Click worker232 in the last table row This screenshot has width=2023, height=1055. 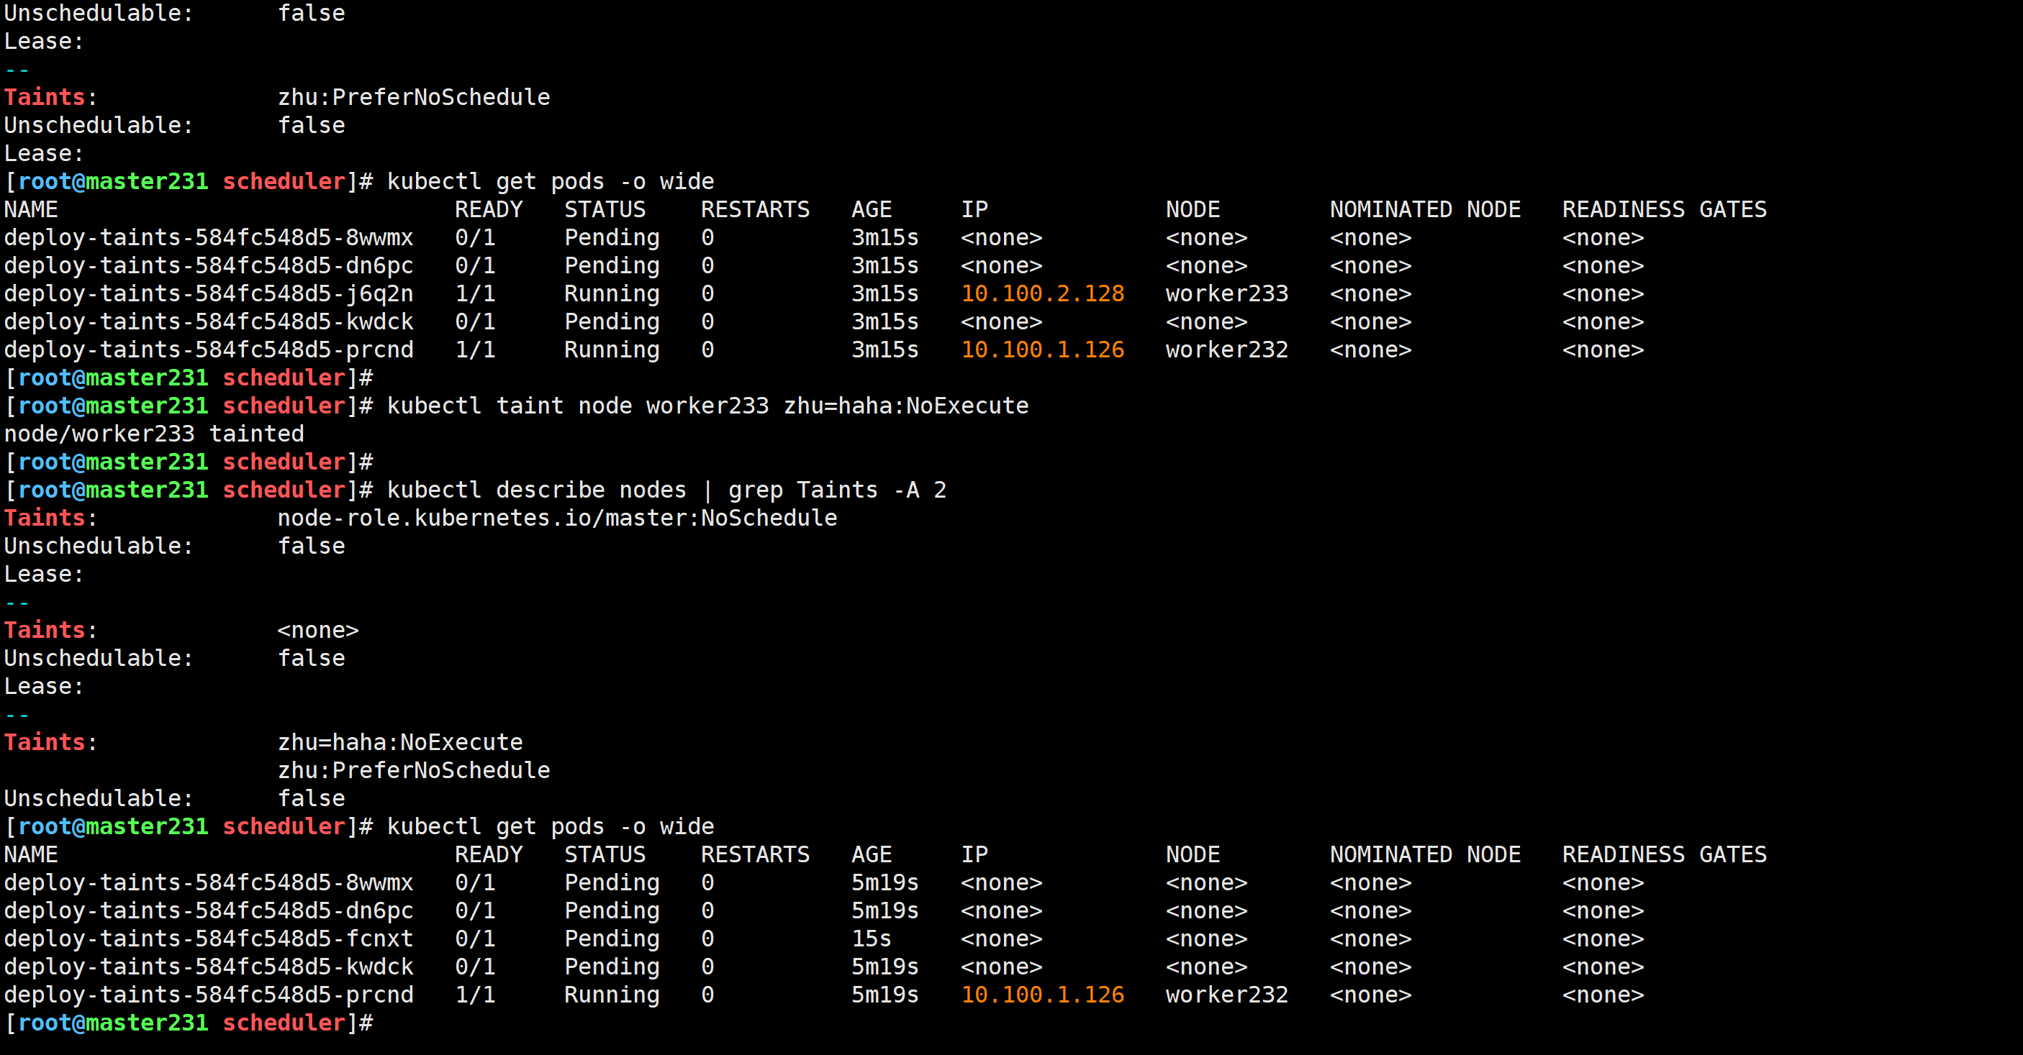click(1226, 995)
